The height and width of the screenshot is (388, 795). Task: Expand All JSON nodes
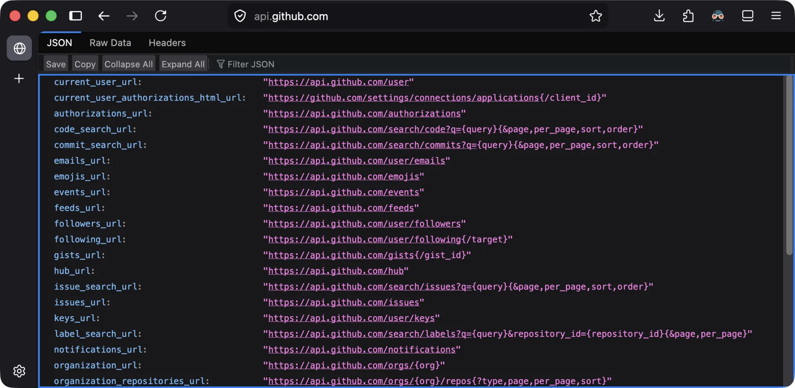[183, 64]
